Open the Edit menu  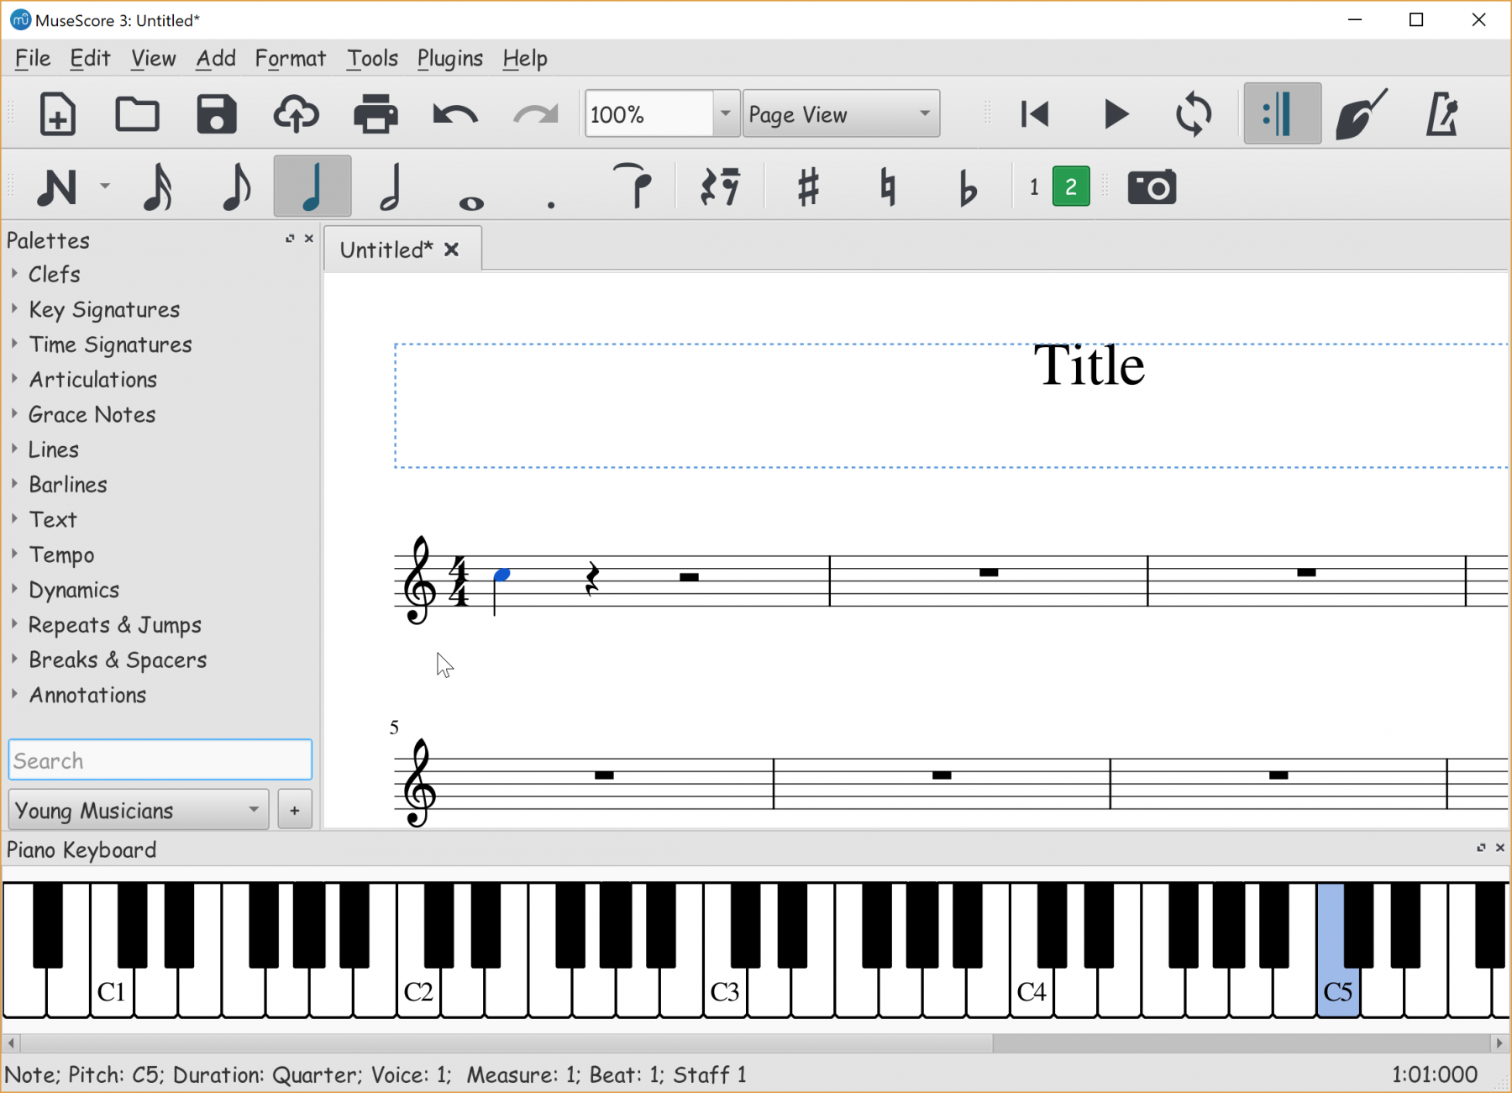(x=90, y=58)
